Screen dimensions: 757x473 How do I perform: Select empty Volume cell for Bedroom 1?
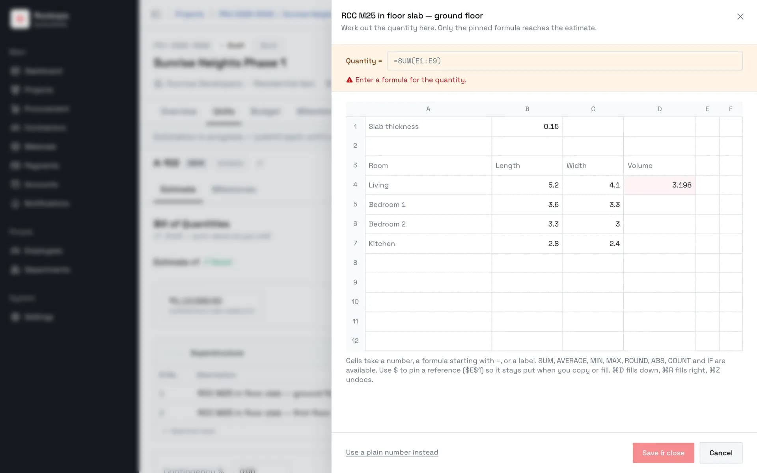pyautogui.click(x=659, y=205)
